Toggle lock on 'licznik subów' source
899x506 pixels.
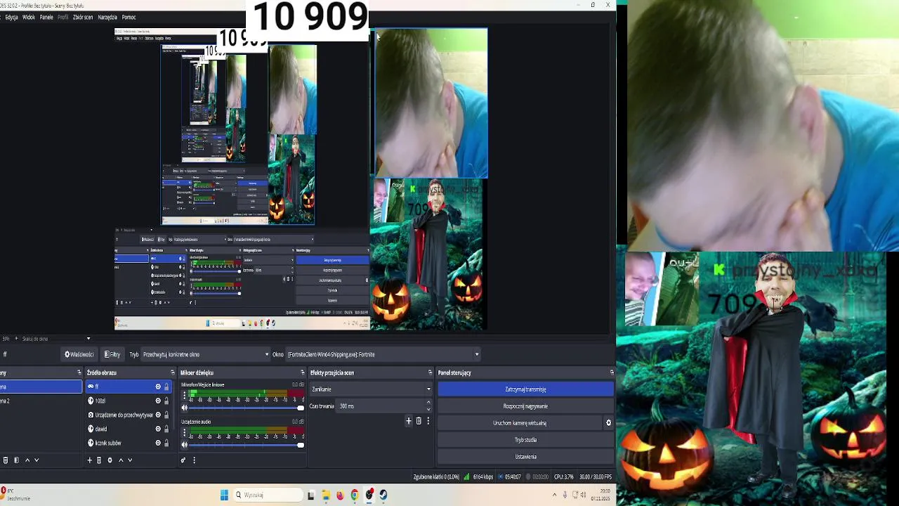166,443
